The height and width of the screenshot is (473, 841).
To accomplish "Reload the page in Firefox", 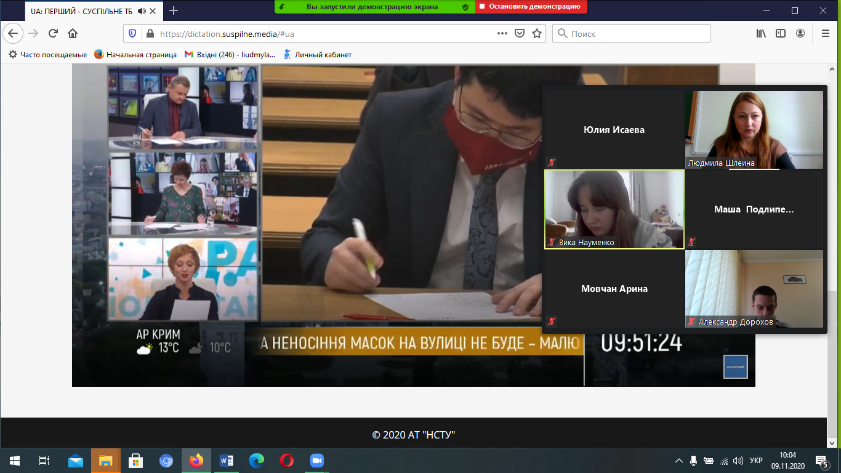I will (53, 33).
